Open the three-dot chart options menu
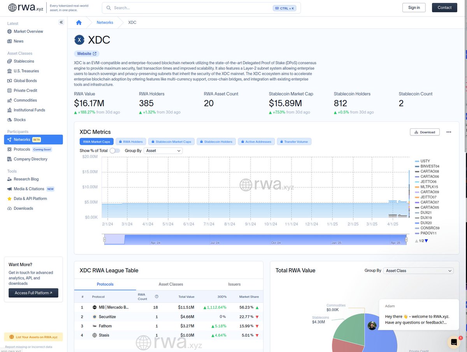This screenshot has height=352, width=467. [449, 132]
